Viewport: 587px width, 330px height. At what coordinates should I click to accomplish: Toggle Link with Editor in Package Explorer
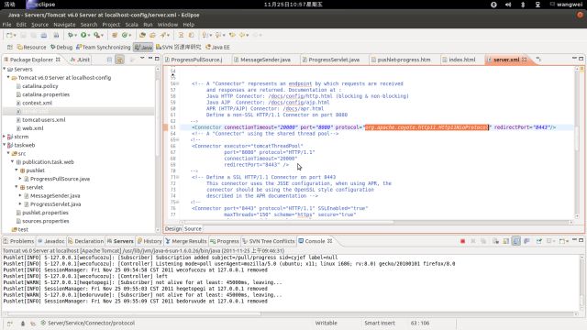120,60
